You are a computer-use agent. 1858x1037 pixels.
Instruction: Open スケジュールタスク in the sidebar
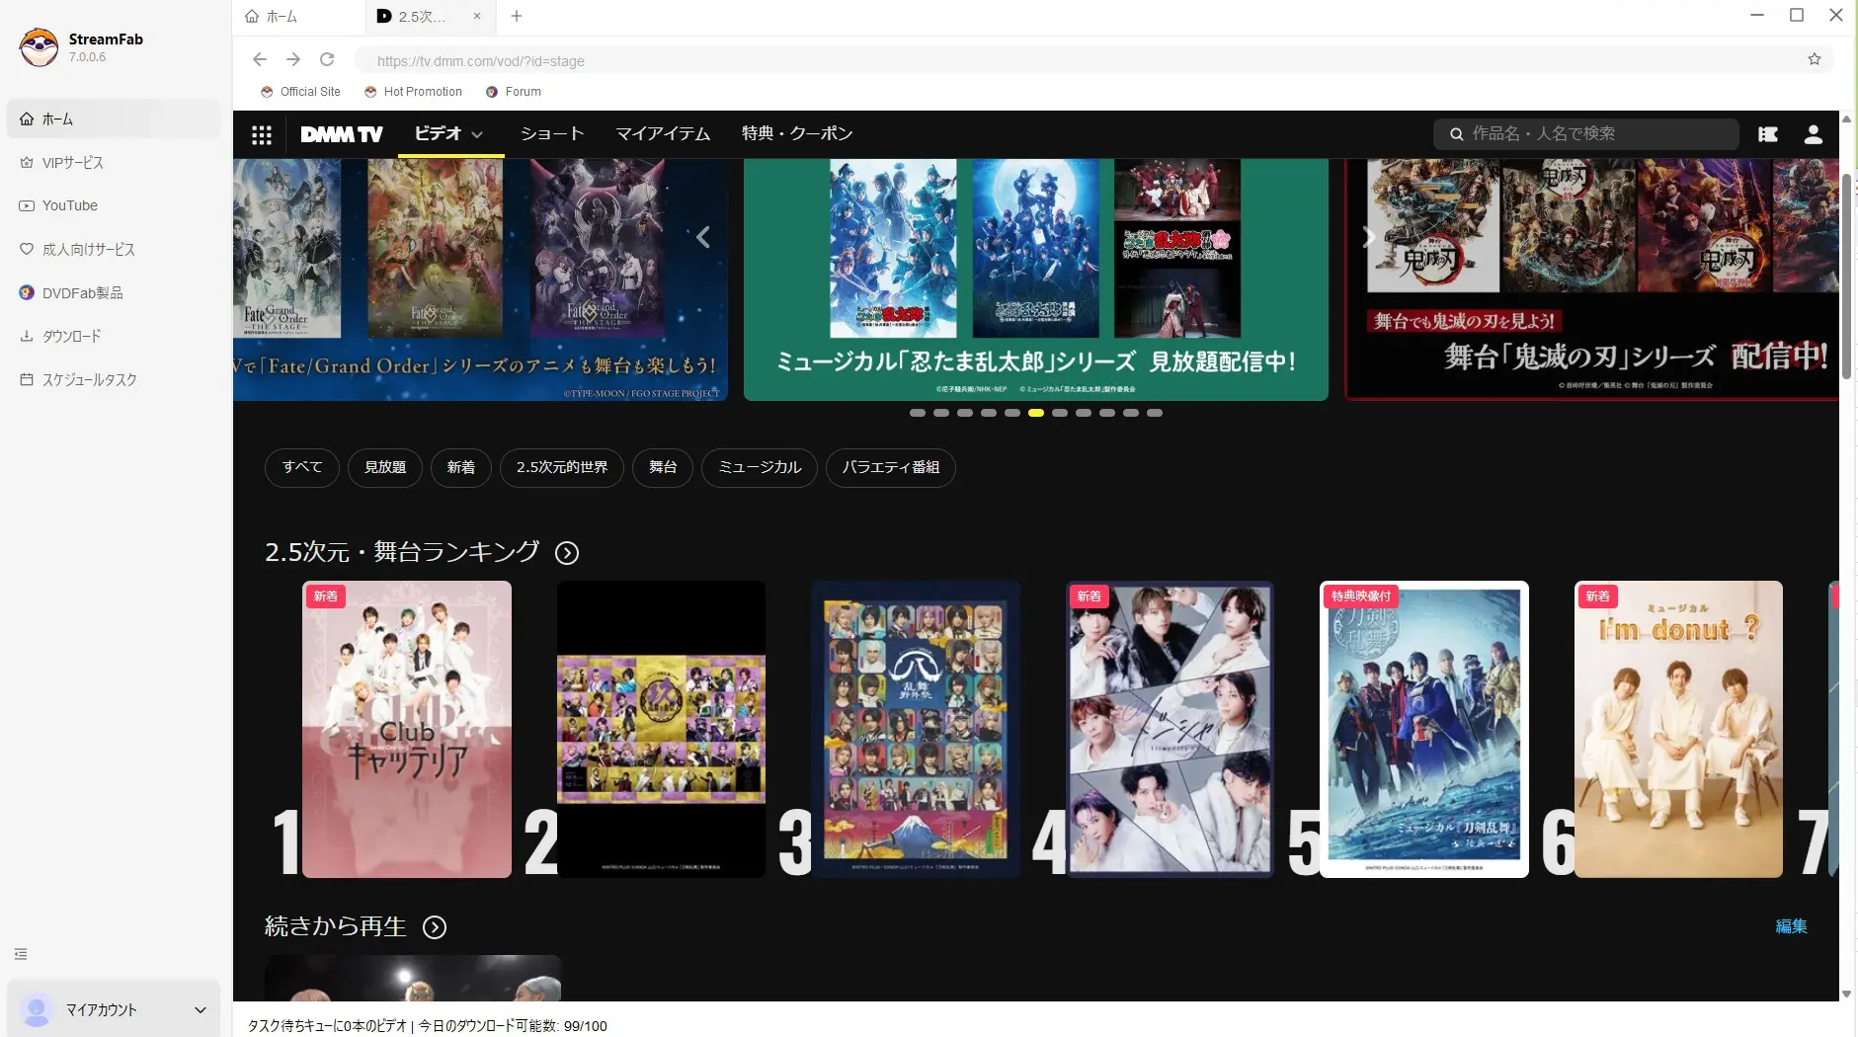point(113,379)
